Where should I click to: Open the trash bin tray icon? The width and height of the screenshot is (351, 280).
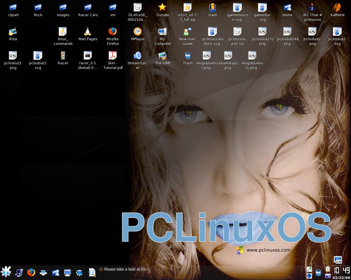318,273
